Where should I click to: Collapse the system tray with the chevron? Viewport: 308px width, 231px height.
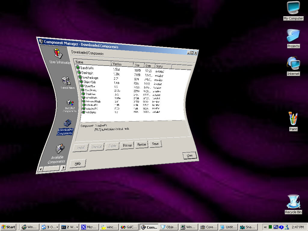click(x=266, y=227)
